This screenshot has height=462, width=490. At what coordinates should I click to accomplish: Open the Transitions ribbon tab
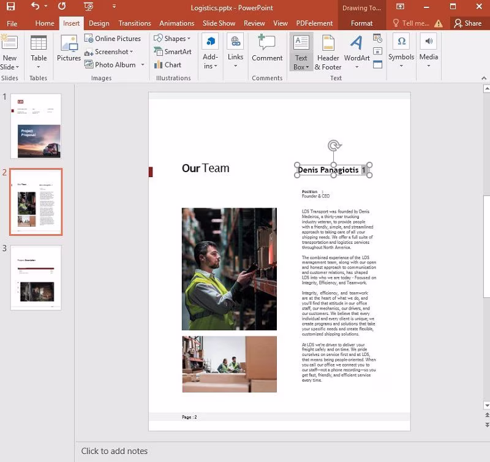tap(134, 23)
